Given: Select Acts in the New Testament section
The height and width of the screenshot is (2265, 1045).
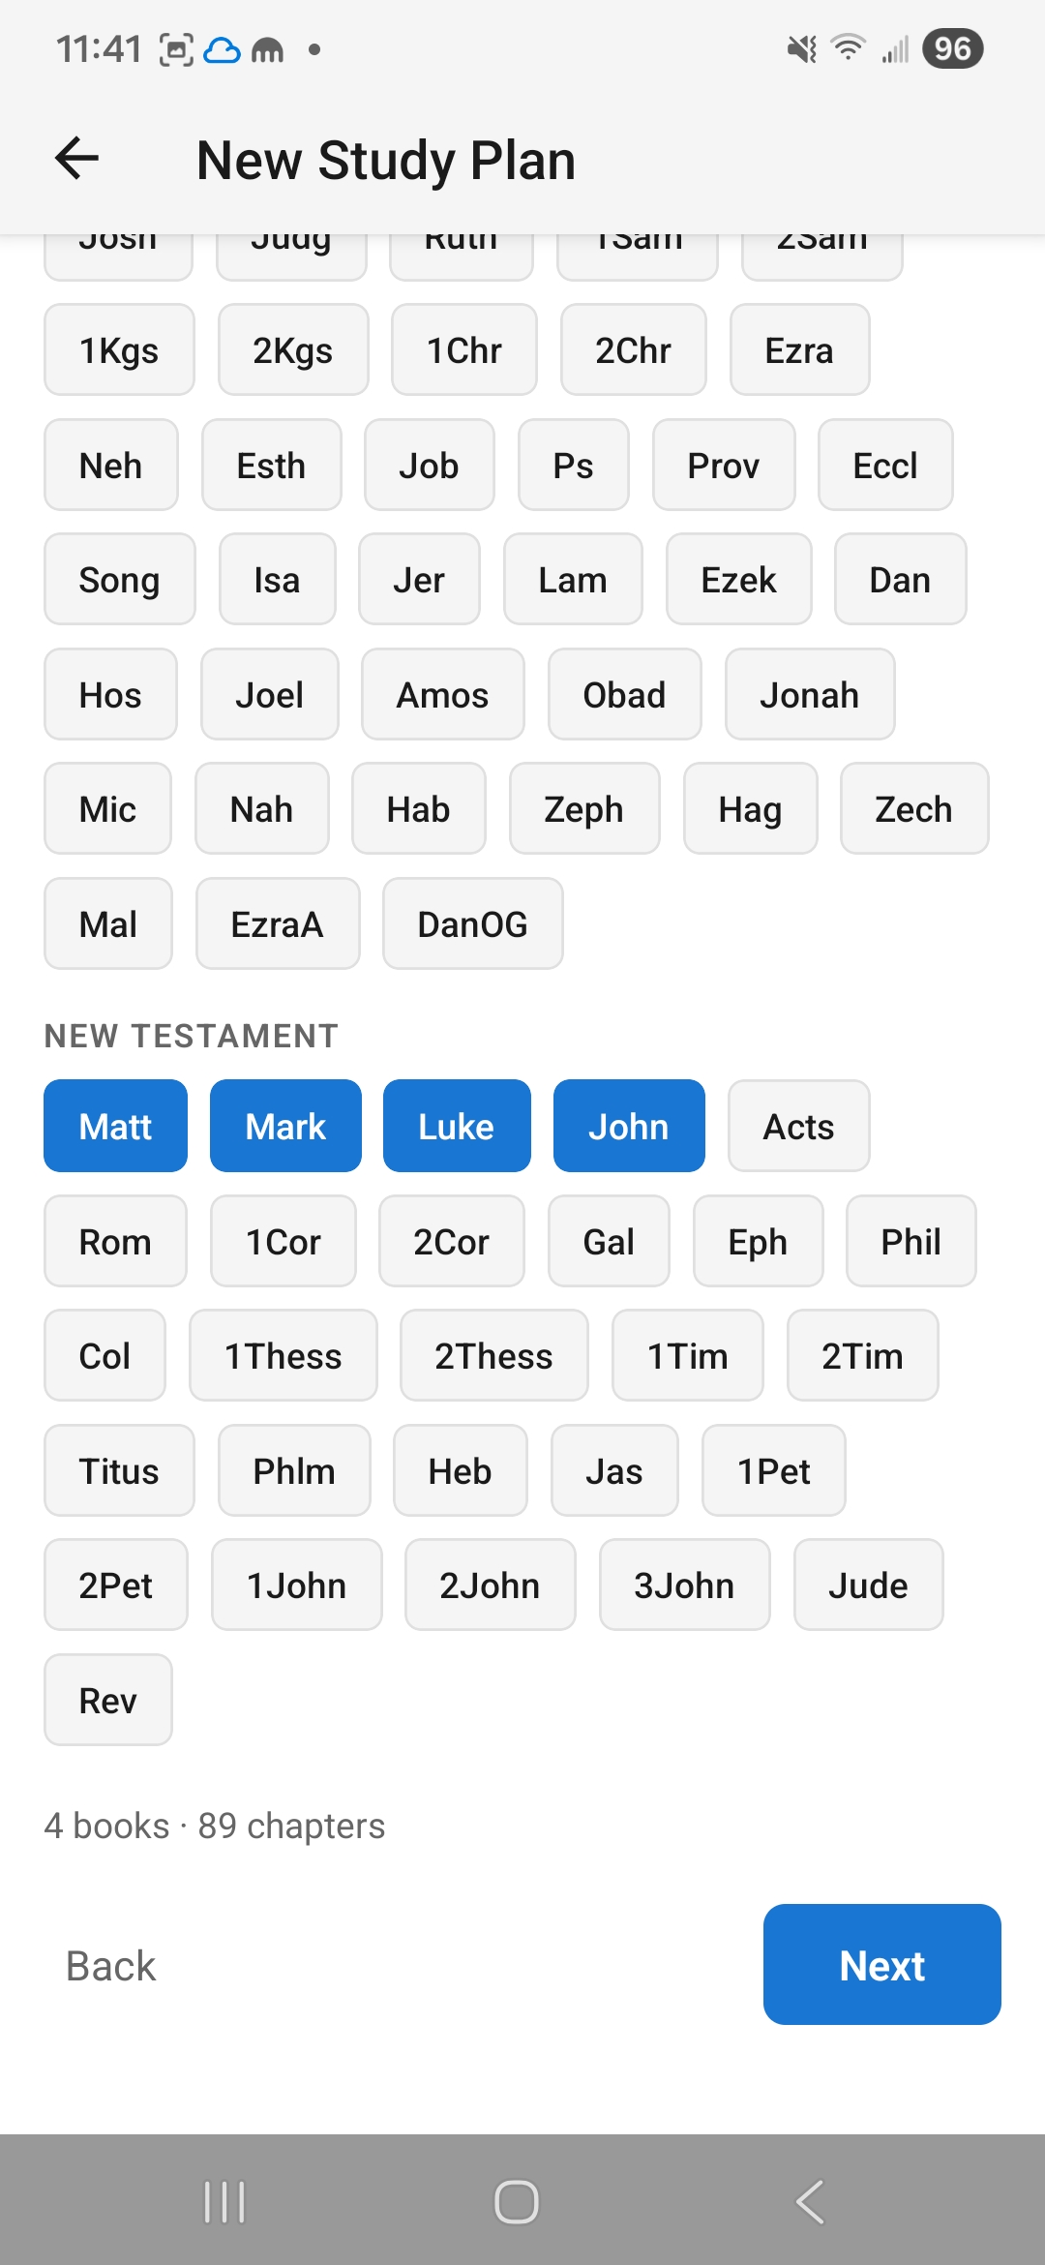Looking at the screenshot, I should (798, 1126).
